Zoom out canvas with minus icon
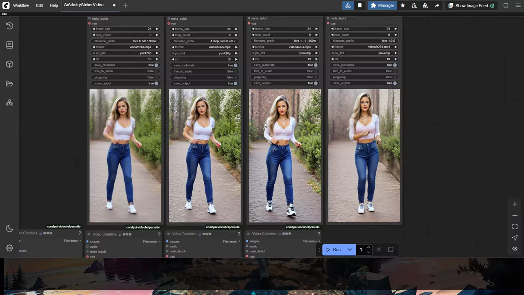 coord(515,215)
